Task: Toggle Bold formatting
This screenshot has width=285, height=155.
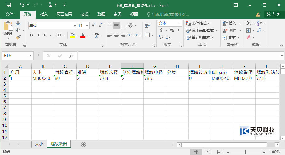Action: pos(31,35)
